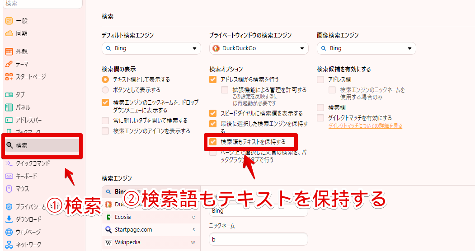Open ネットワーク settings section
Image resolution: width=475 pixels, height=251 pixels.
(x=28, y=245)
